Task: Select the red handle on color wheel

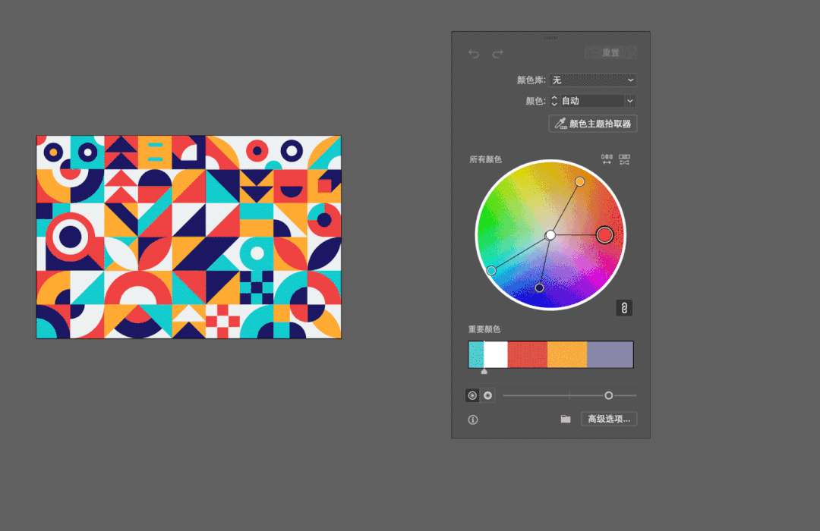Action: tap(604, 235)
